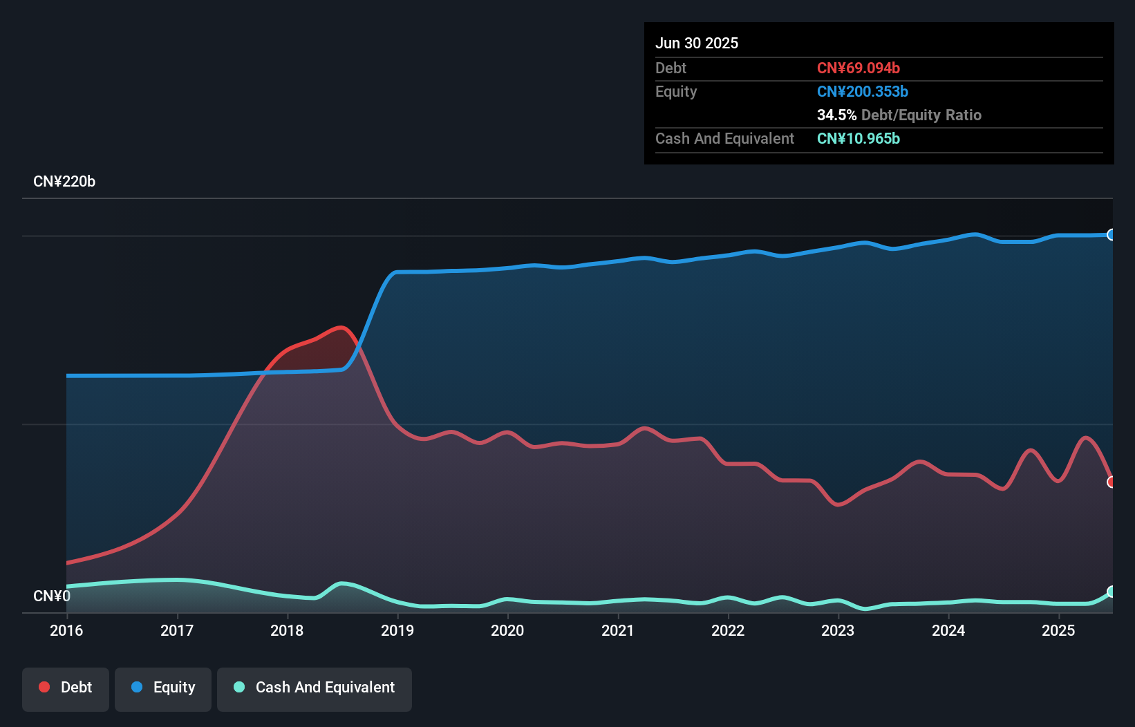The width and height of the screenshot is (1135, 727).
Task: Toggle the Equity legend series
Action: pyautogui.click(x=163, y=689)
